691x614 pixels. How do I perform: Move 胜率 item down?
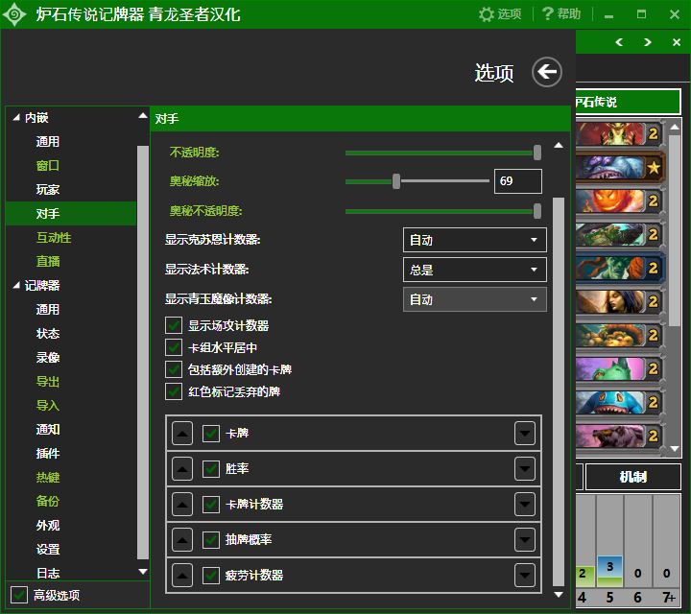coord(524,468)
